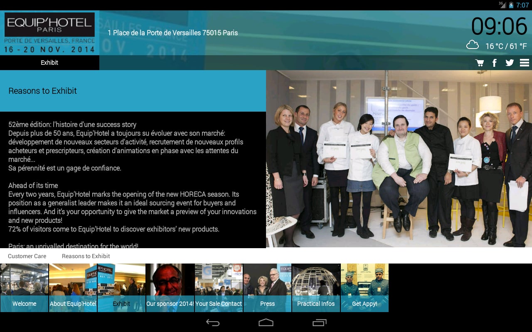
Task: Tap the battery status icon
Action: pos(511,5)
